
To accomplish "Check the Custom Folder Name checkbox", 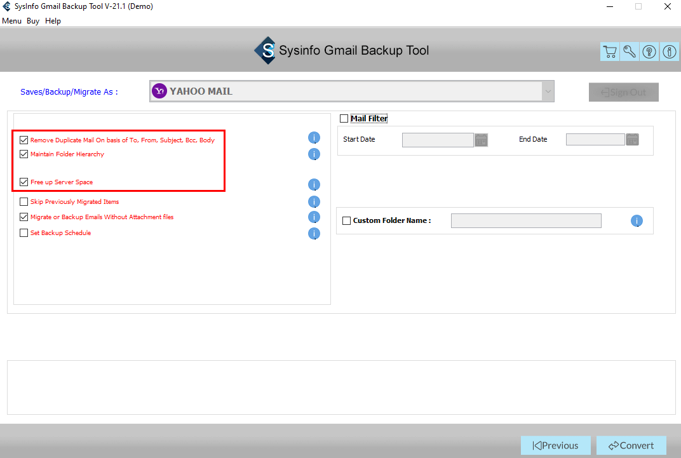I will pos(347,220).
